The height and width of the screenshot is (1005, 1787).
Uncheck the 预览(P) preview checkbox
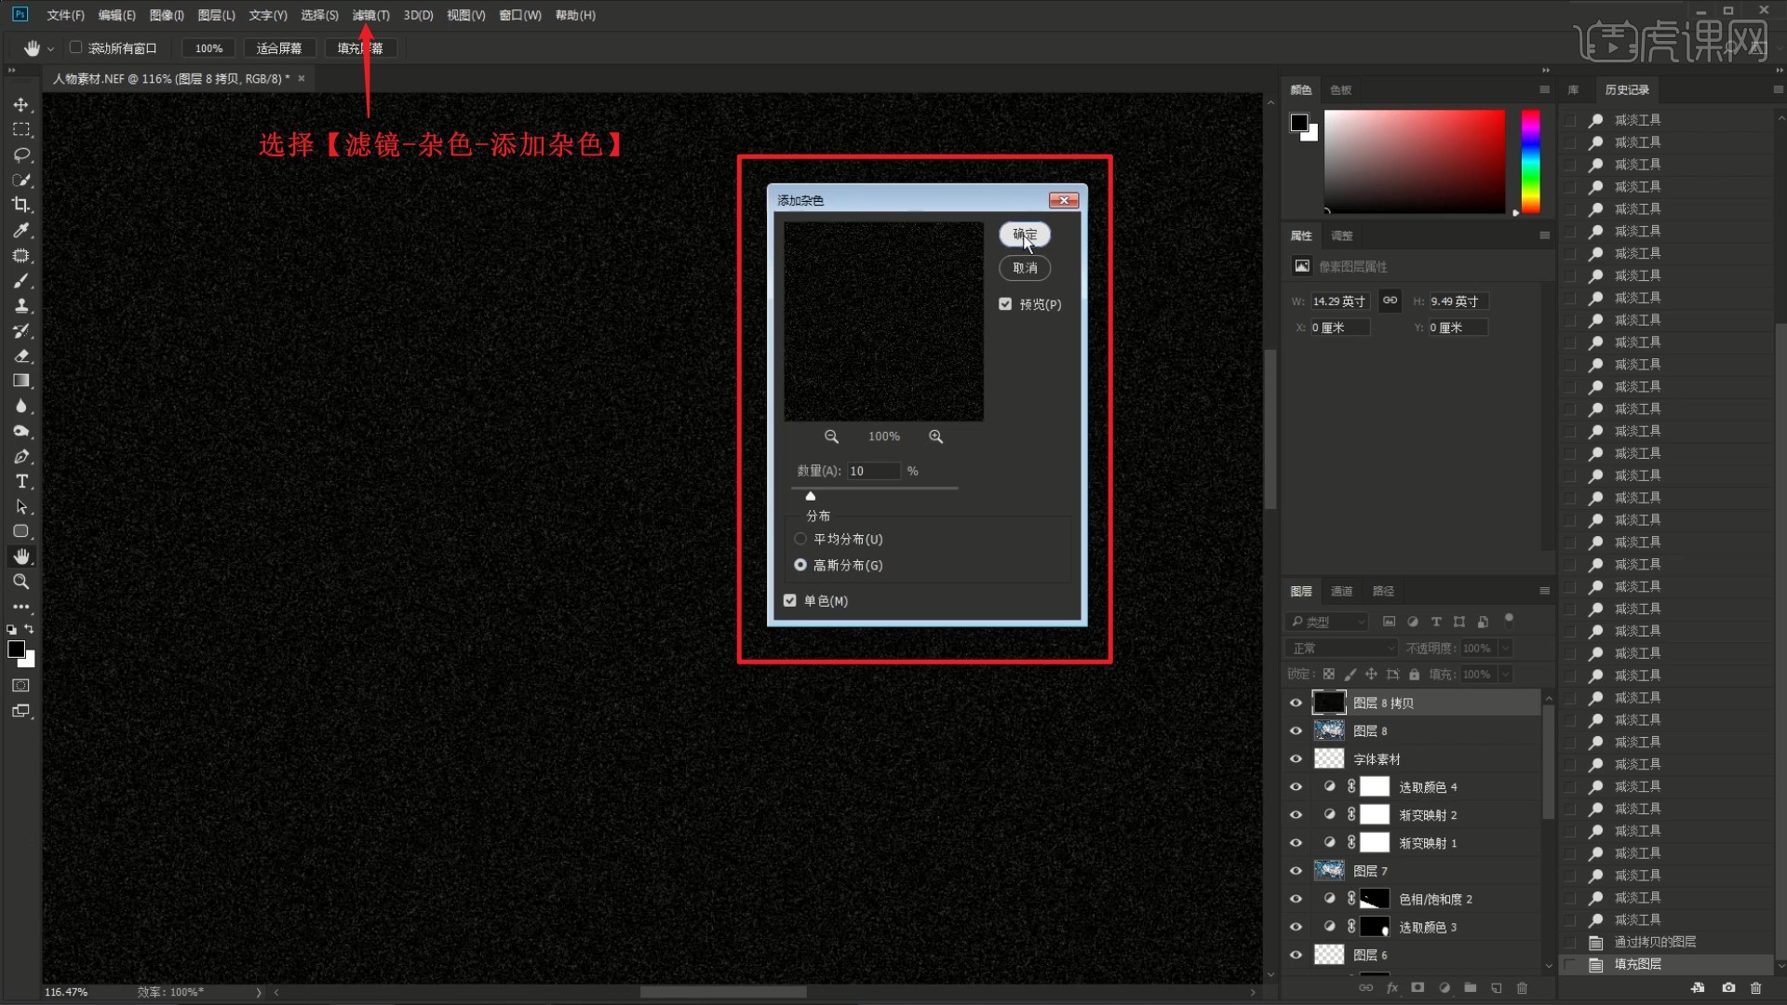click(1005, 304)
